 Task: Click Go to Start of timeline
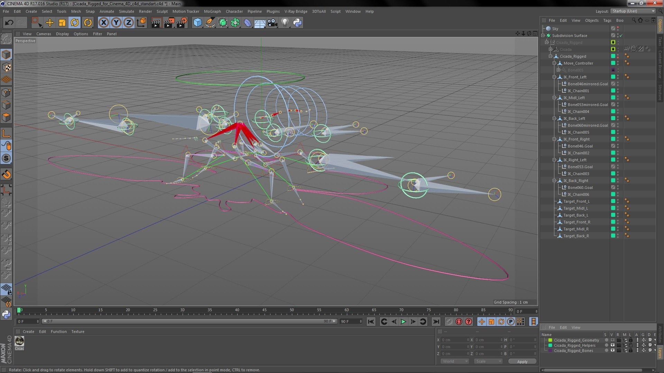(371, 322)
